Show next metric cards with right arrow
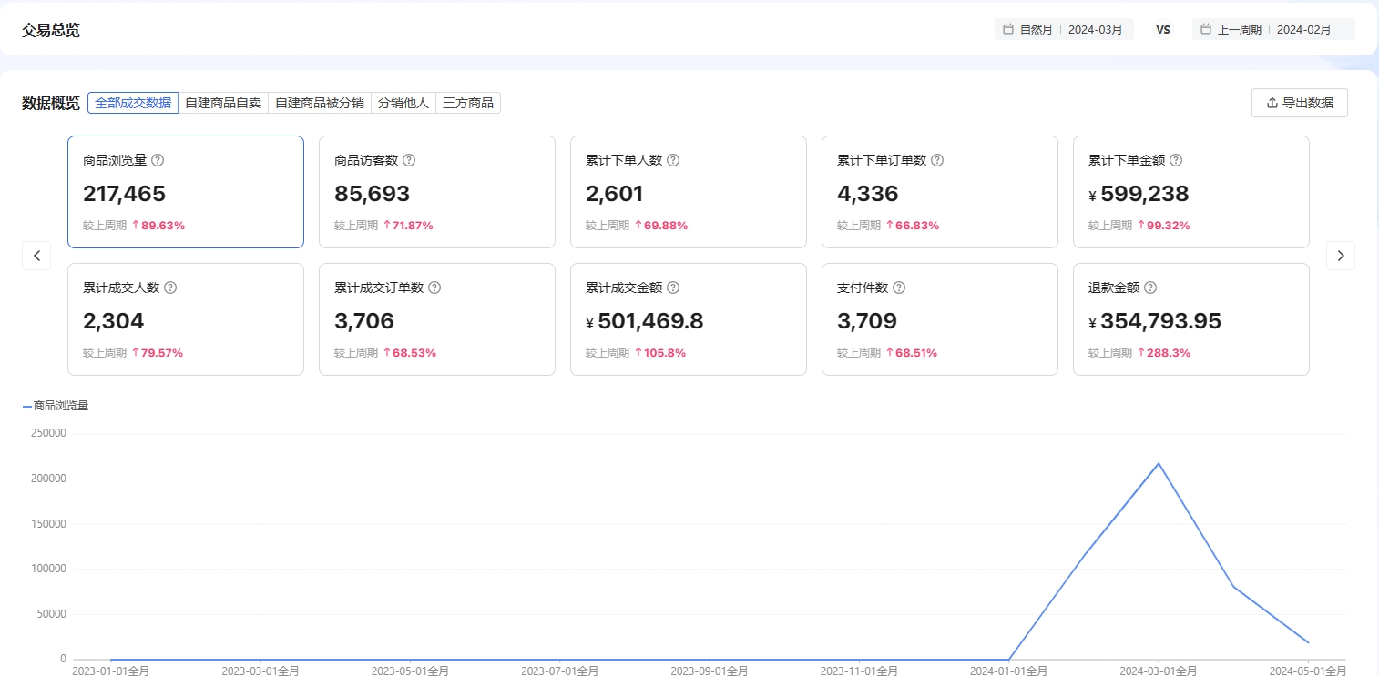The image size is (1379, 676). pyautogui.click(x=1340, y=256)
